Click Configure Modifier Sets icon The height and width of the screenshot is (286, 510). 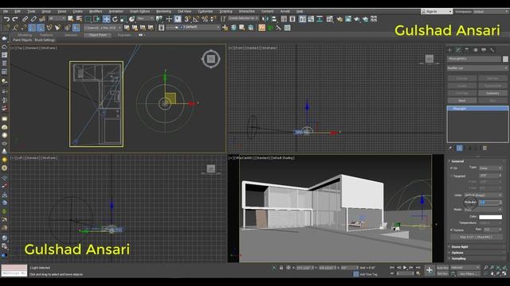(x=484, y=149)
